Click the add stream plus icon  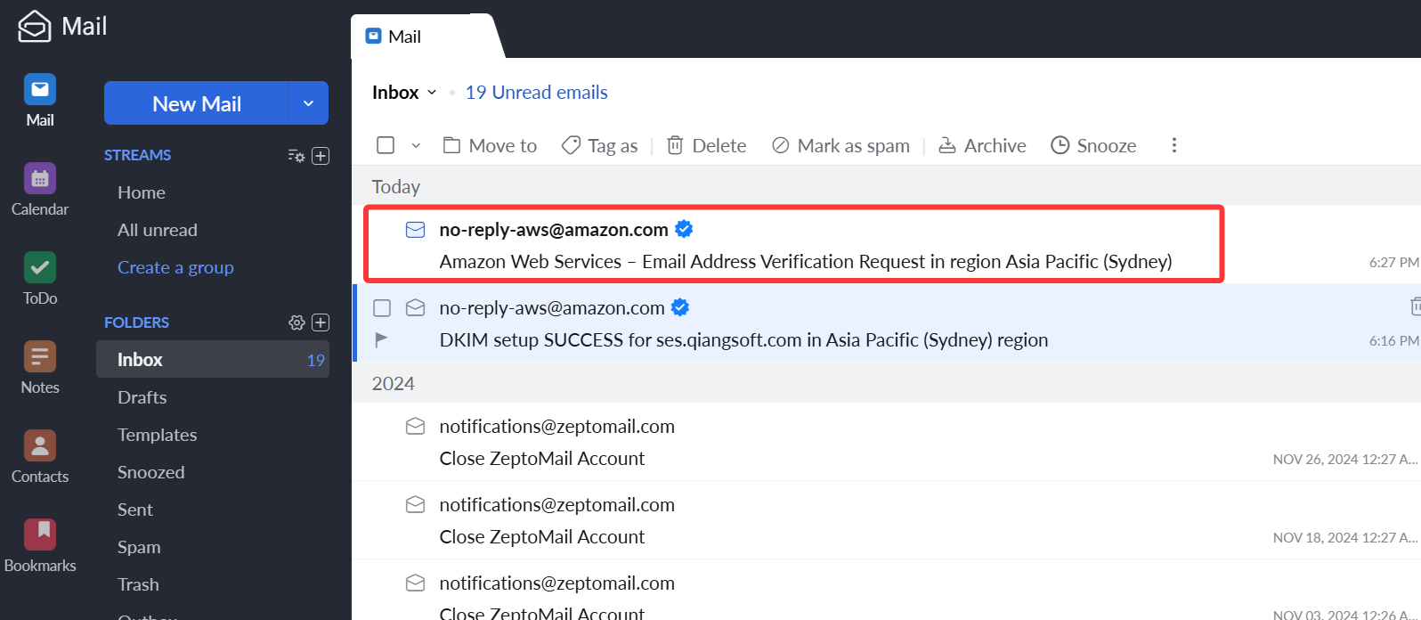(x=321, y=156)
